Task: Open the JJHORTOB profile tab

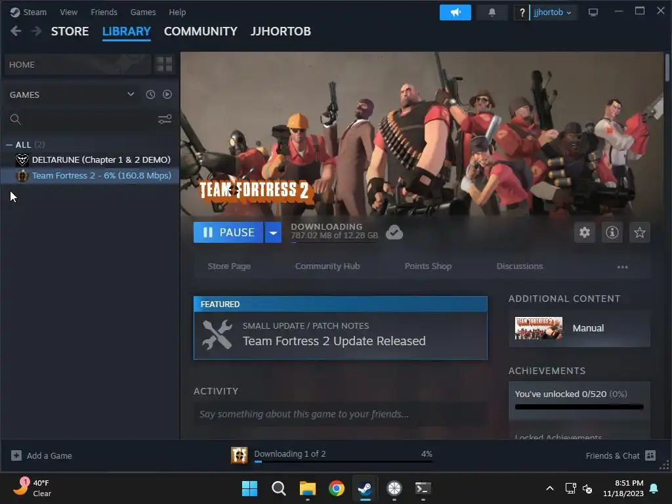Action: click(x=281, y=31)
